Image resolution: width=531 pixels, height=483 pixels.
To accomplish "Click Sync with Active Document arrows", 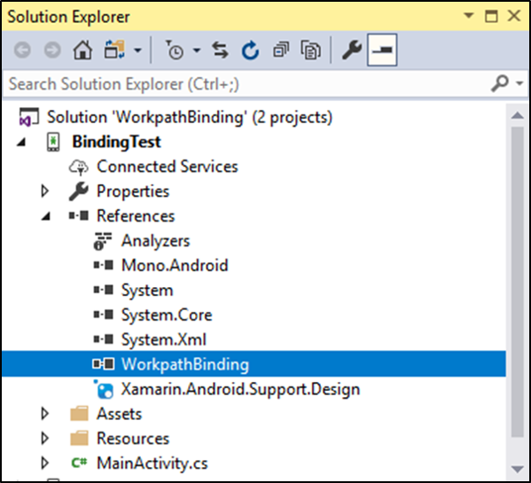I will click(x=220, y=51).
